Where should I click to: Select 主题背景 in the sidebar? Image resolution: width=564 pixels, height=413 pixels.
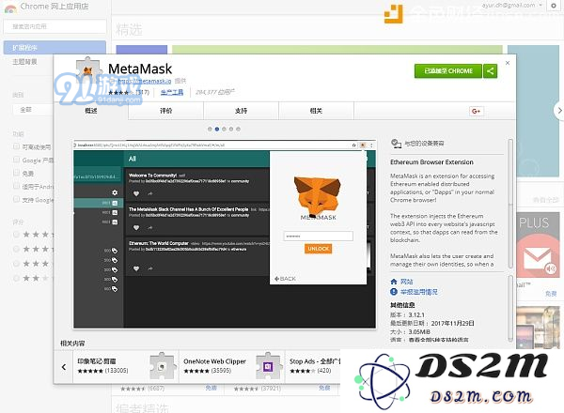[x=24, y=62]
